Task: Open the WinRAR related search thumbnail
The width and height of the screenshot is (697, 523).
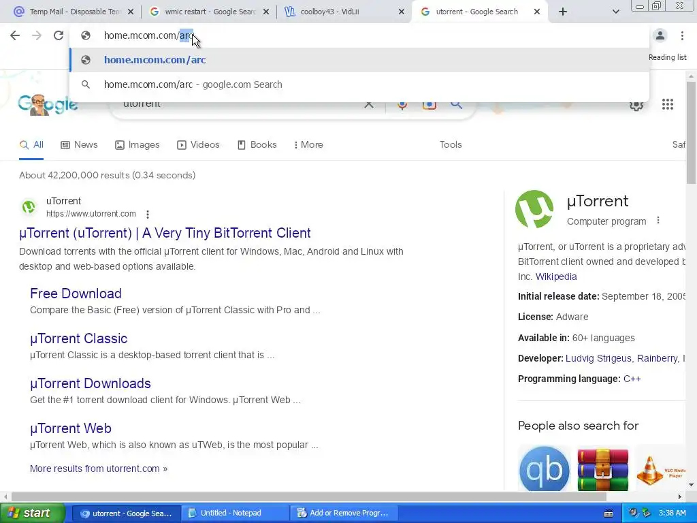Action: (603, 469)
